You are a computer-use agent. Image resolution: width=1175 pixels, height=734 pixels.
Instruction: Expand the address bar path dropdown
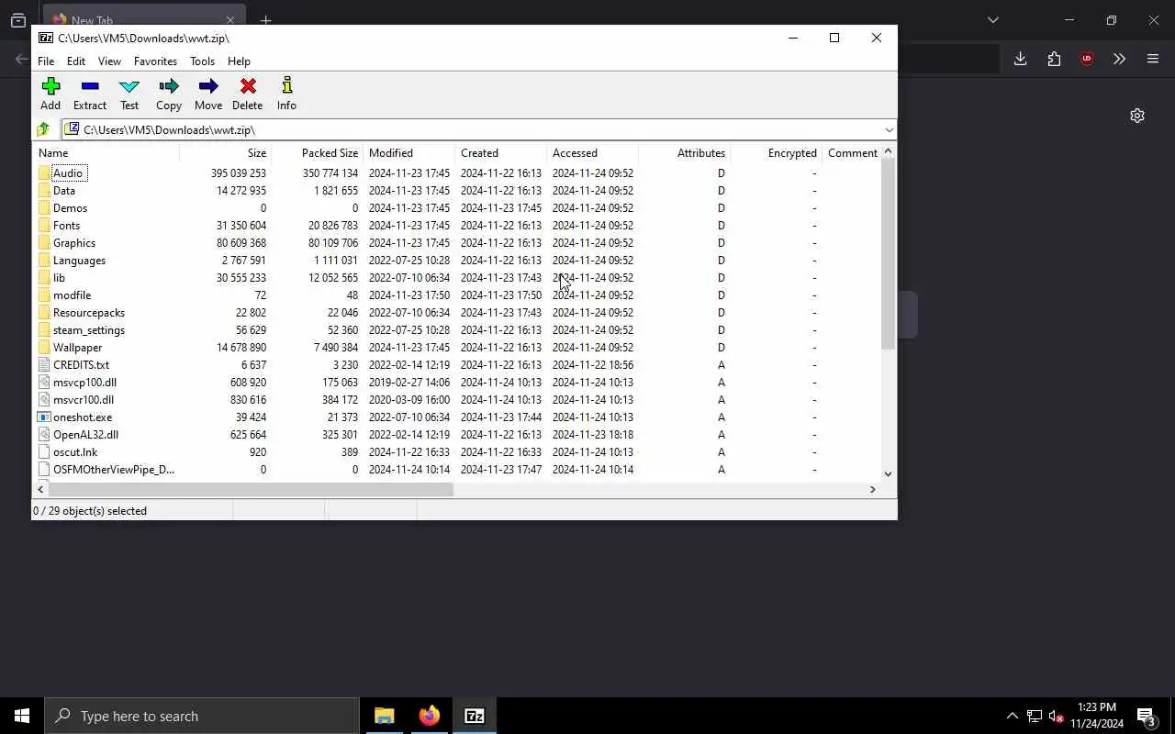coord(888,129)
